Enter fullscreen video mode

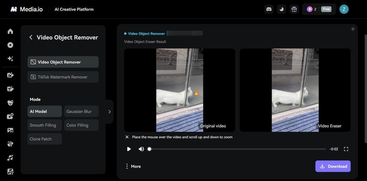[346, 149]
